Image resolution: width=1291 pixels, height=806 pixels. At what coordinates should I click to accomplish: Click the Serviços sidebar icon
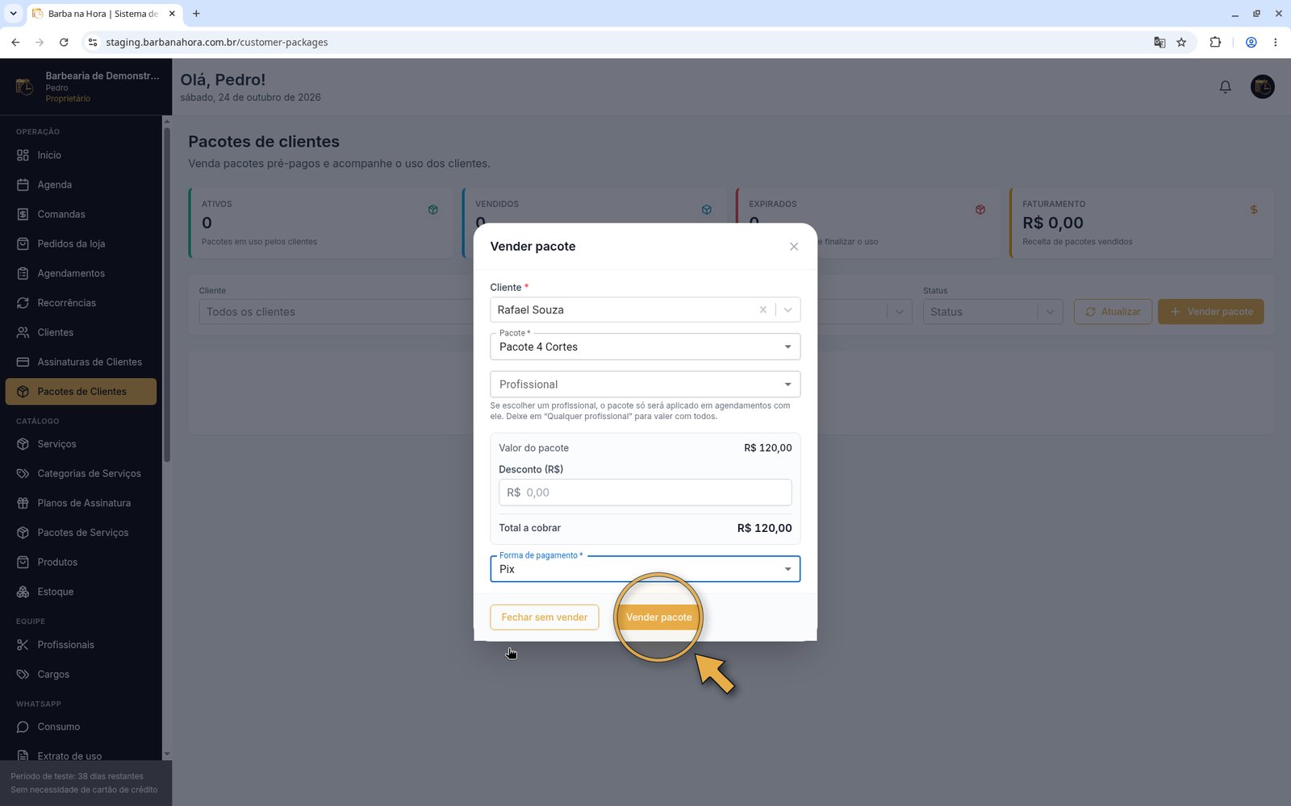click(x=23, y=444)
